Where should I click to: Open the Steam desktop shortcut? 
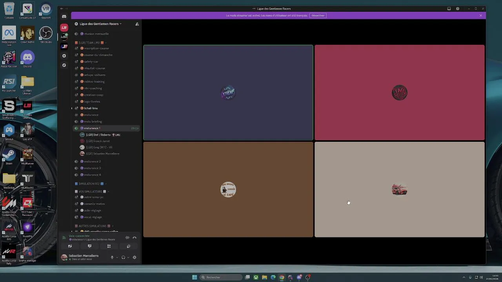(9, 156)
